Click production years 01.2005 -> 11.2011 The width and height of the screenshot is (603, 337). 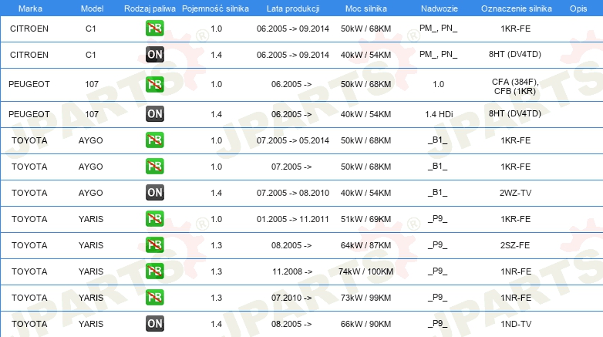[x=293, y=219]
